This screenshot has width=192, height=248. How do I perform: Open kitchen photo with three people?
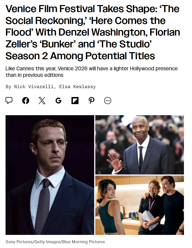(x=140, y=205)
